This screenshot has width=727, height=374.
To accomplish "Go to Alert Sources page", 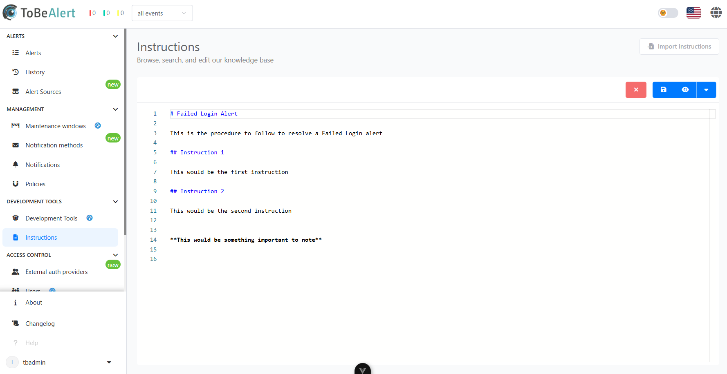I will 61,92.
